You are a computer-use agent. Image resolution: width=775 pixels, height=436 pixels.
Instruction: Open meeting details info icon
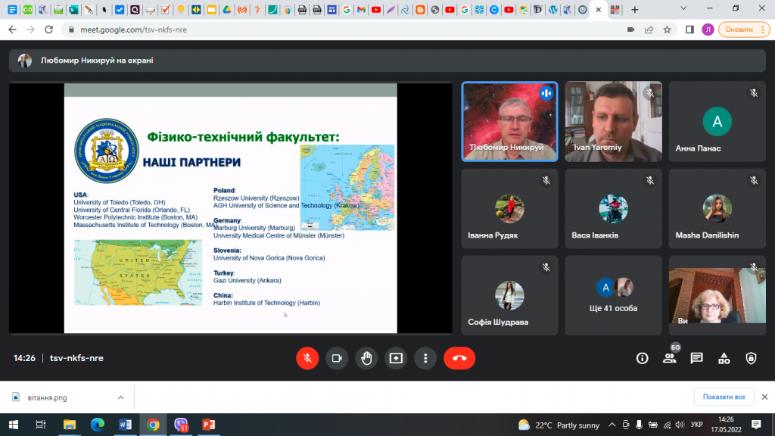pos(642,358)
